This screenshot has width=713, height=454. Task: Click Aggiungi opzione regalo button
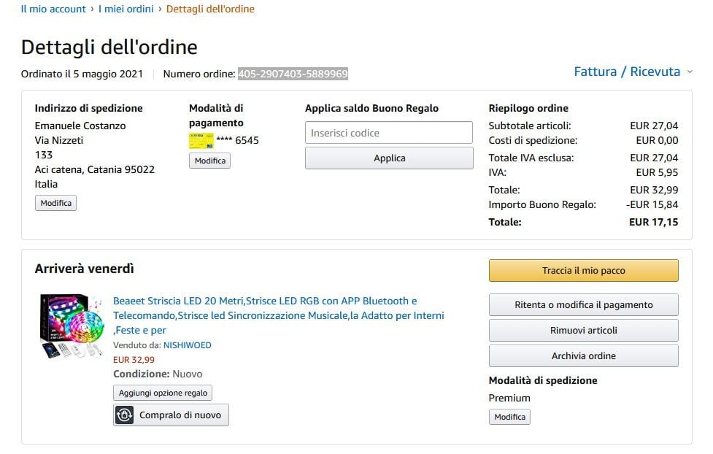pyautogui.click(x=163, y=393)
